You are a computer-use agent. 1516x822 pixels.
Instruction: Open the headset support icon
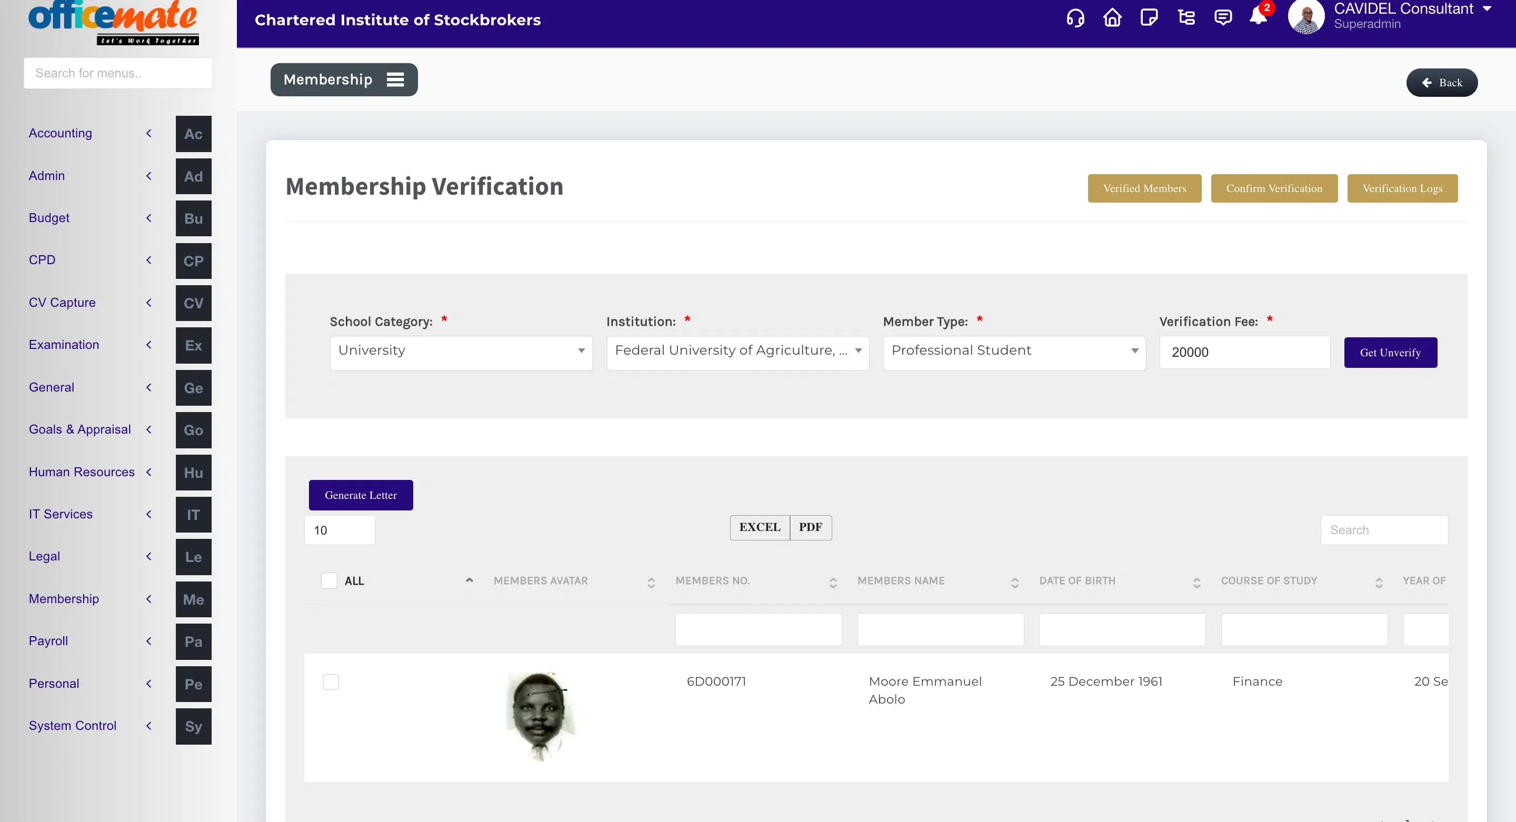[x=1075, y=18]
